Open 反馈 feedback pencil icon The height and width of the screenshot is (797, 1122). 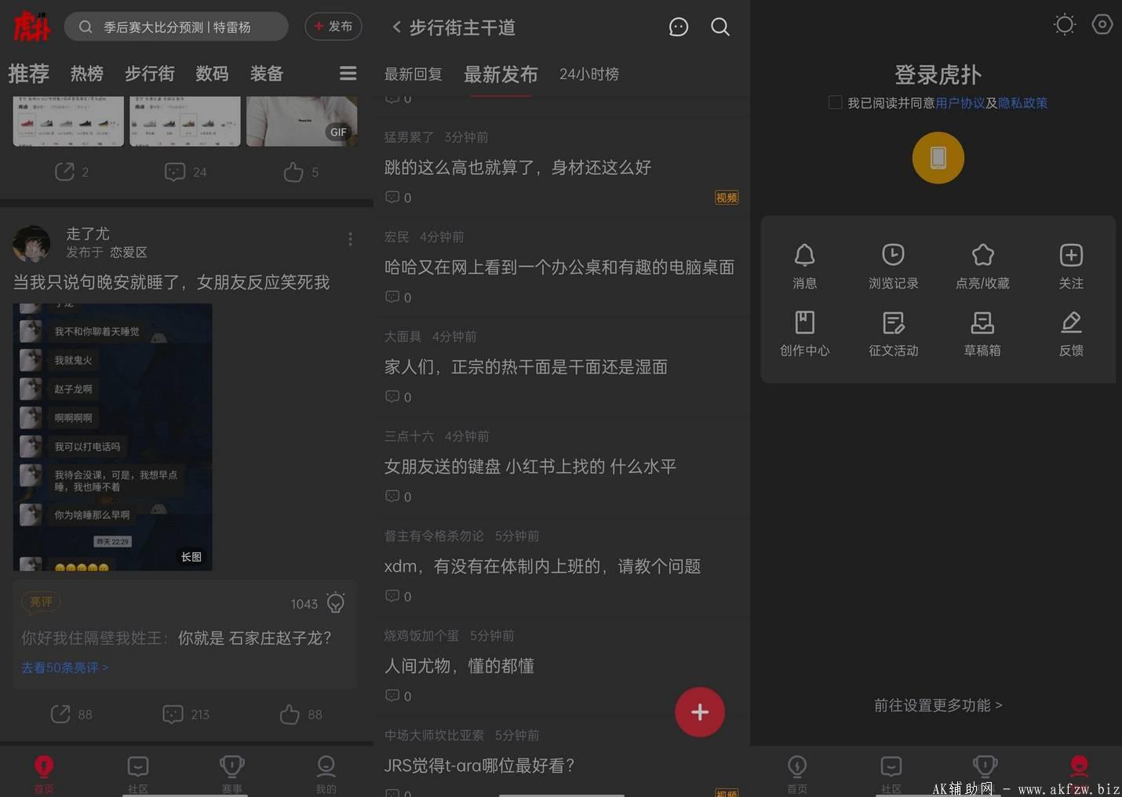[x=1071, y=333]
